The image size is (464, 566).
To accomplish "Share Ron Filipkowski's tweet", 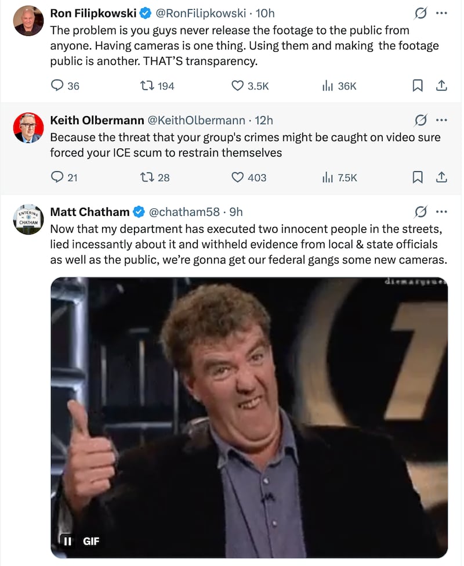I will click(x=441, y=86).
